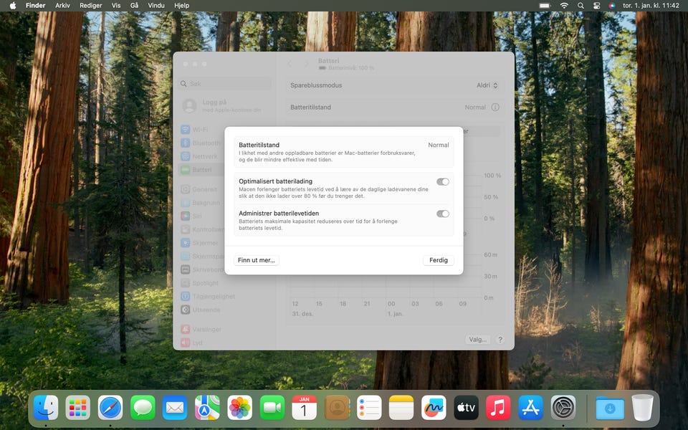
Task: Open the Arkiv menu
Action: click(x=62, y=5)
